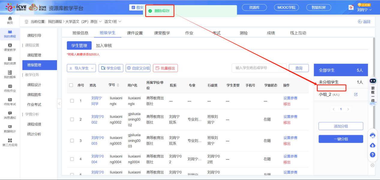The height and width of the screenshot is (180, 380).
Task: Click the student name search field
Action: click(x=259, y=68)
